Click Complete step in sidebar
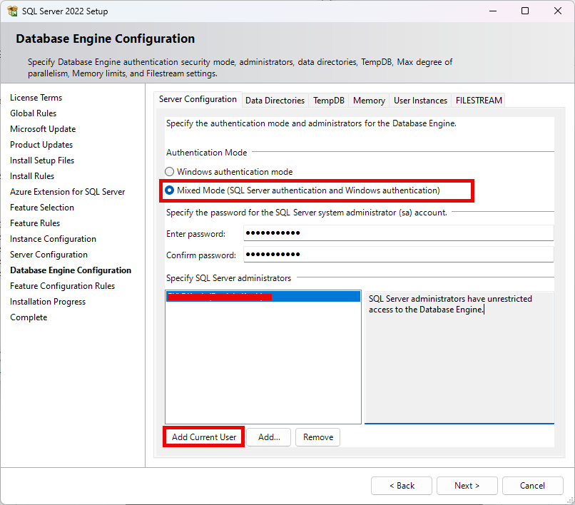The height and width of the screenshot is (505, 575). click(x=29, y=317)
